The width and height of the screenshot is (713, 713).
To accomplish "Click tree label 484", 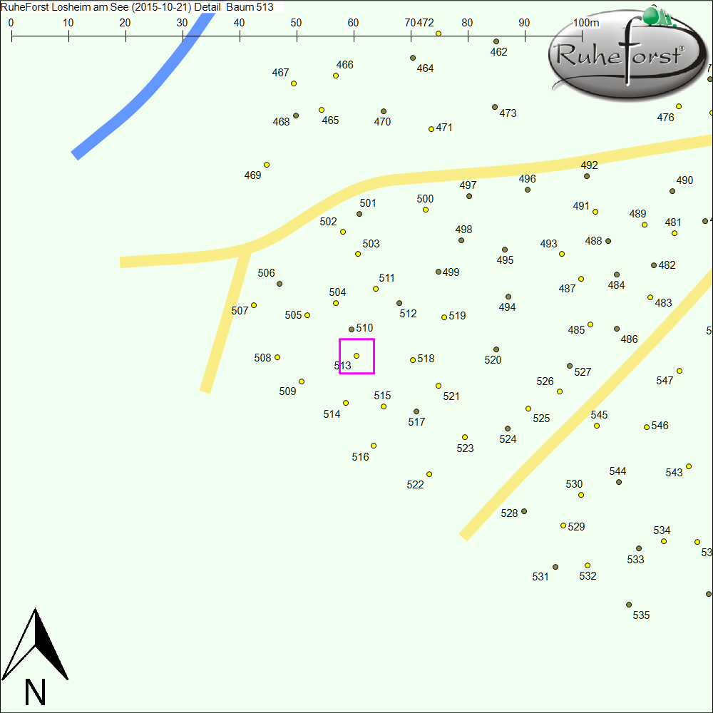I will click(616, 286).
